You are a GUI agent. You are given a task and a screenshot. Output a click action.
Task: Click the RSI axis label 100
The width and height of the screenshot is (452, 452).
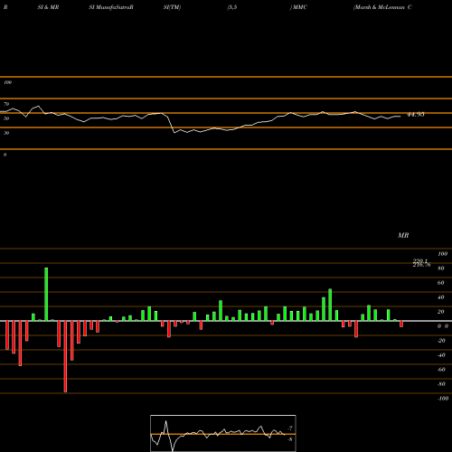click(7, 82)
